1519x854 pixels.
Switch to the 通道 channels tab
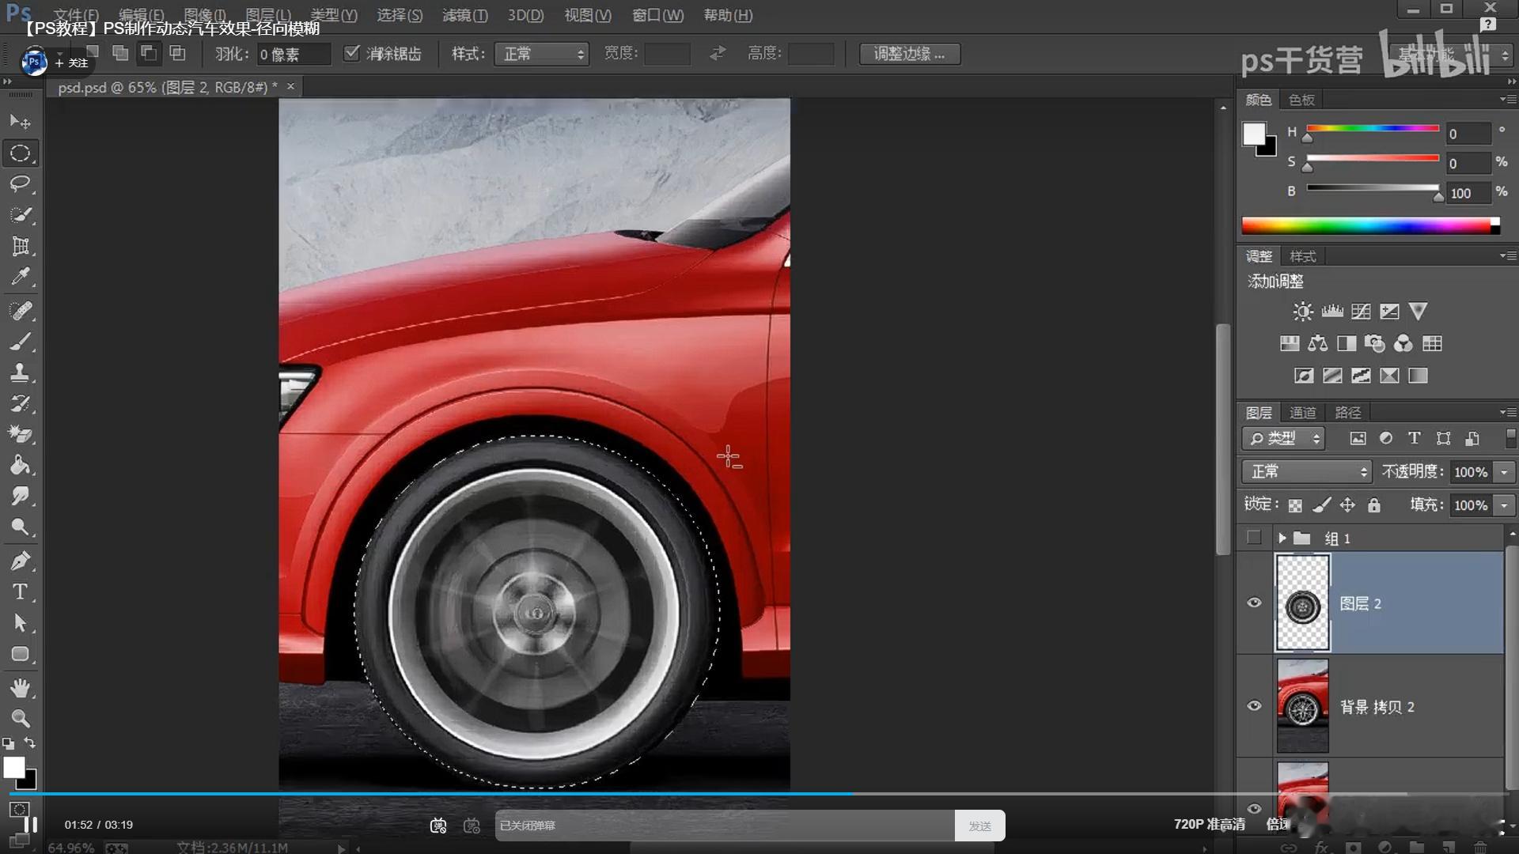[x=1302, y=413]
